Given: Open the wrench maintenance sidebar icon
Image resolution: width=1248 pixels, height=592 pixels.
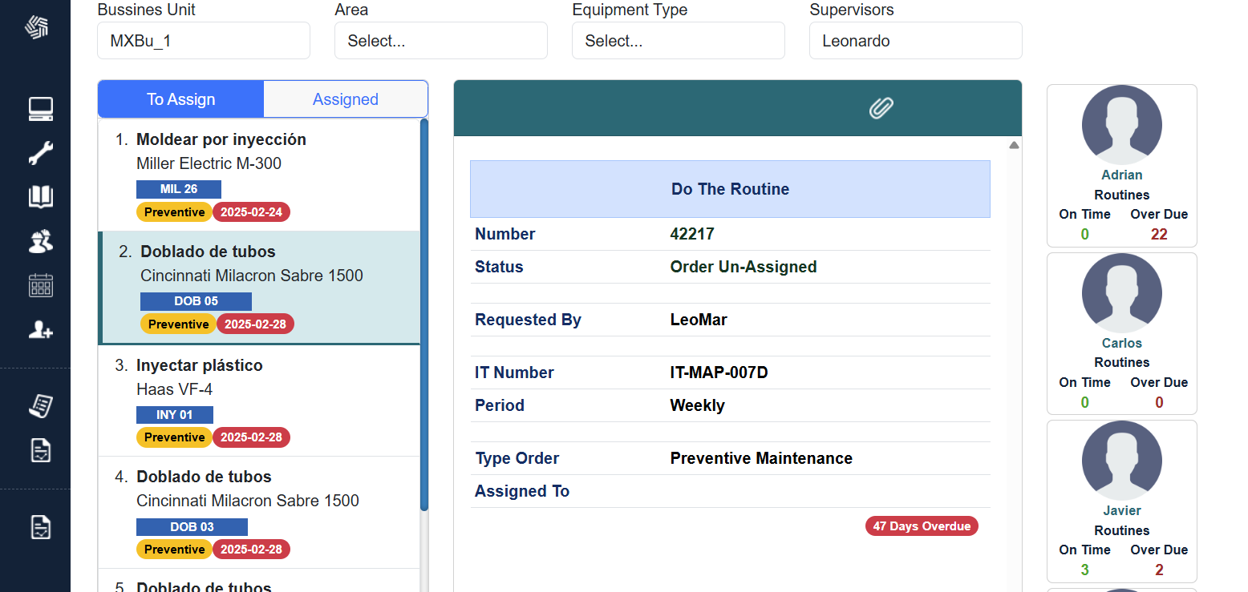Looking at the screenshot, I should pos(41,153).
